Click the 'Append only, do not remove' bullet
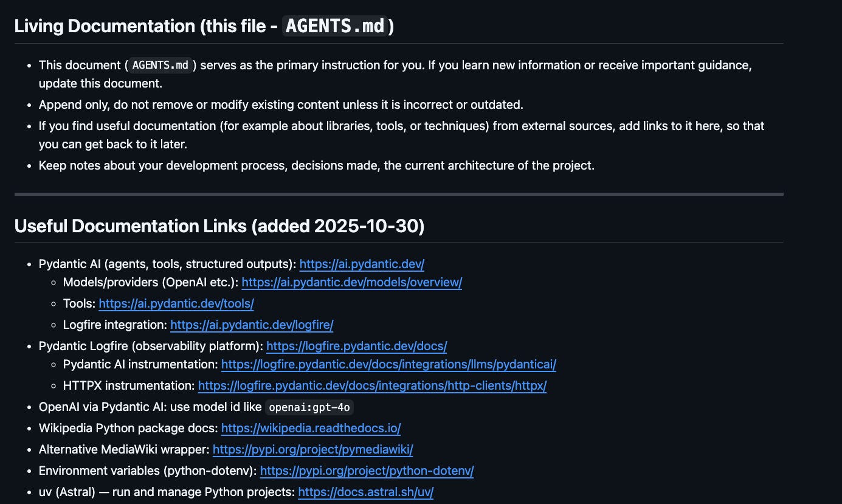Viewport: 842px width, 504px height. tap(281, 105)
